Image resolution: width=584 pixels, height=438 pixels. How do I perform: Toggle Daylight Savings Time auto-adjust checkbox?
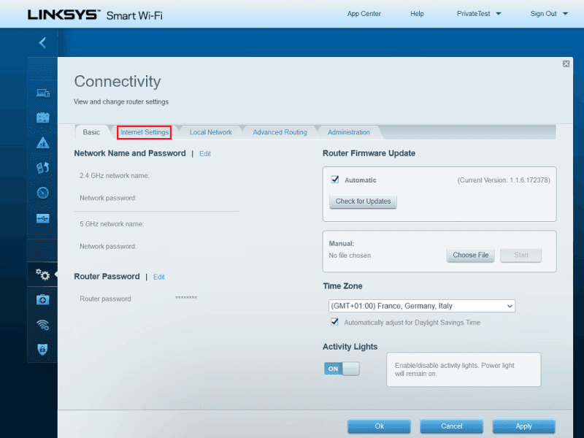point(335,322)
